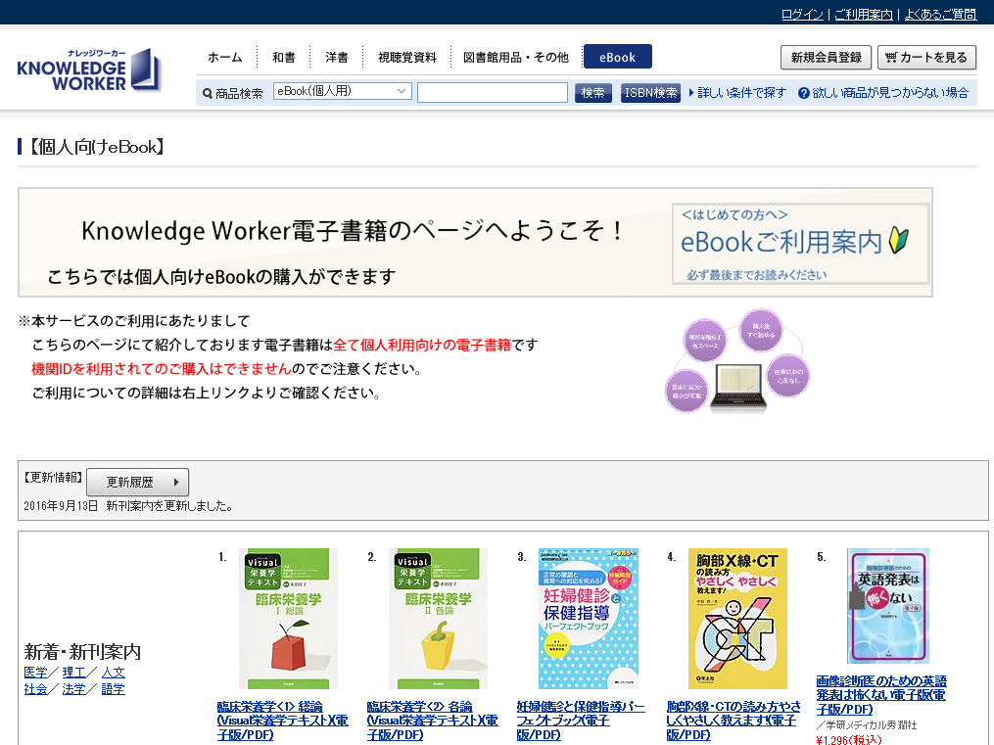Image resolution: width=994 pixels, height=745 pixels.
Task: Click 臨床栄養学 II 各論 book cover
Action: [438, 619]
